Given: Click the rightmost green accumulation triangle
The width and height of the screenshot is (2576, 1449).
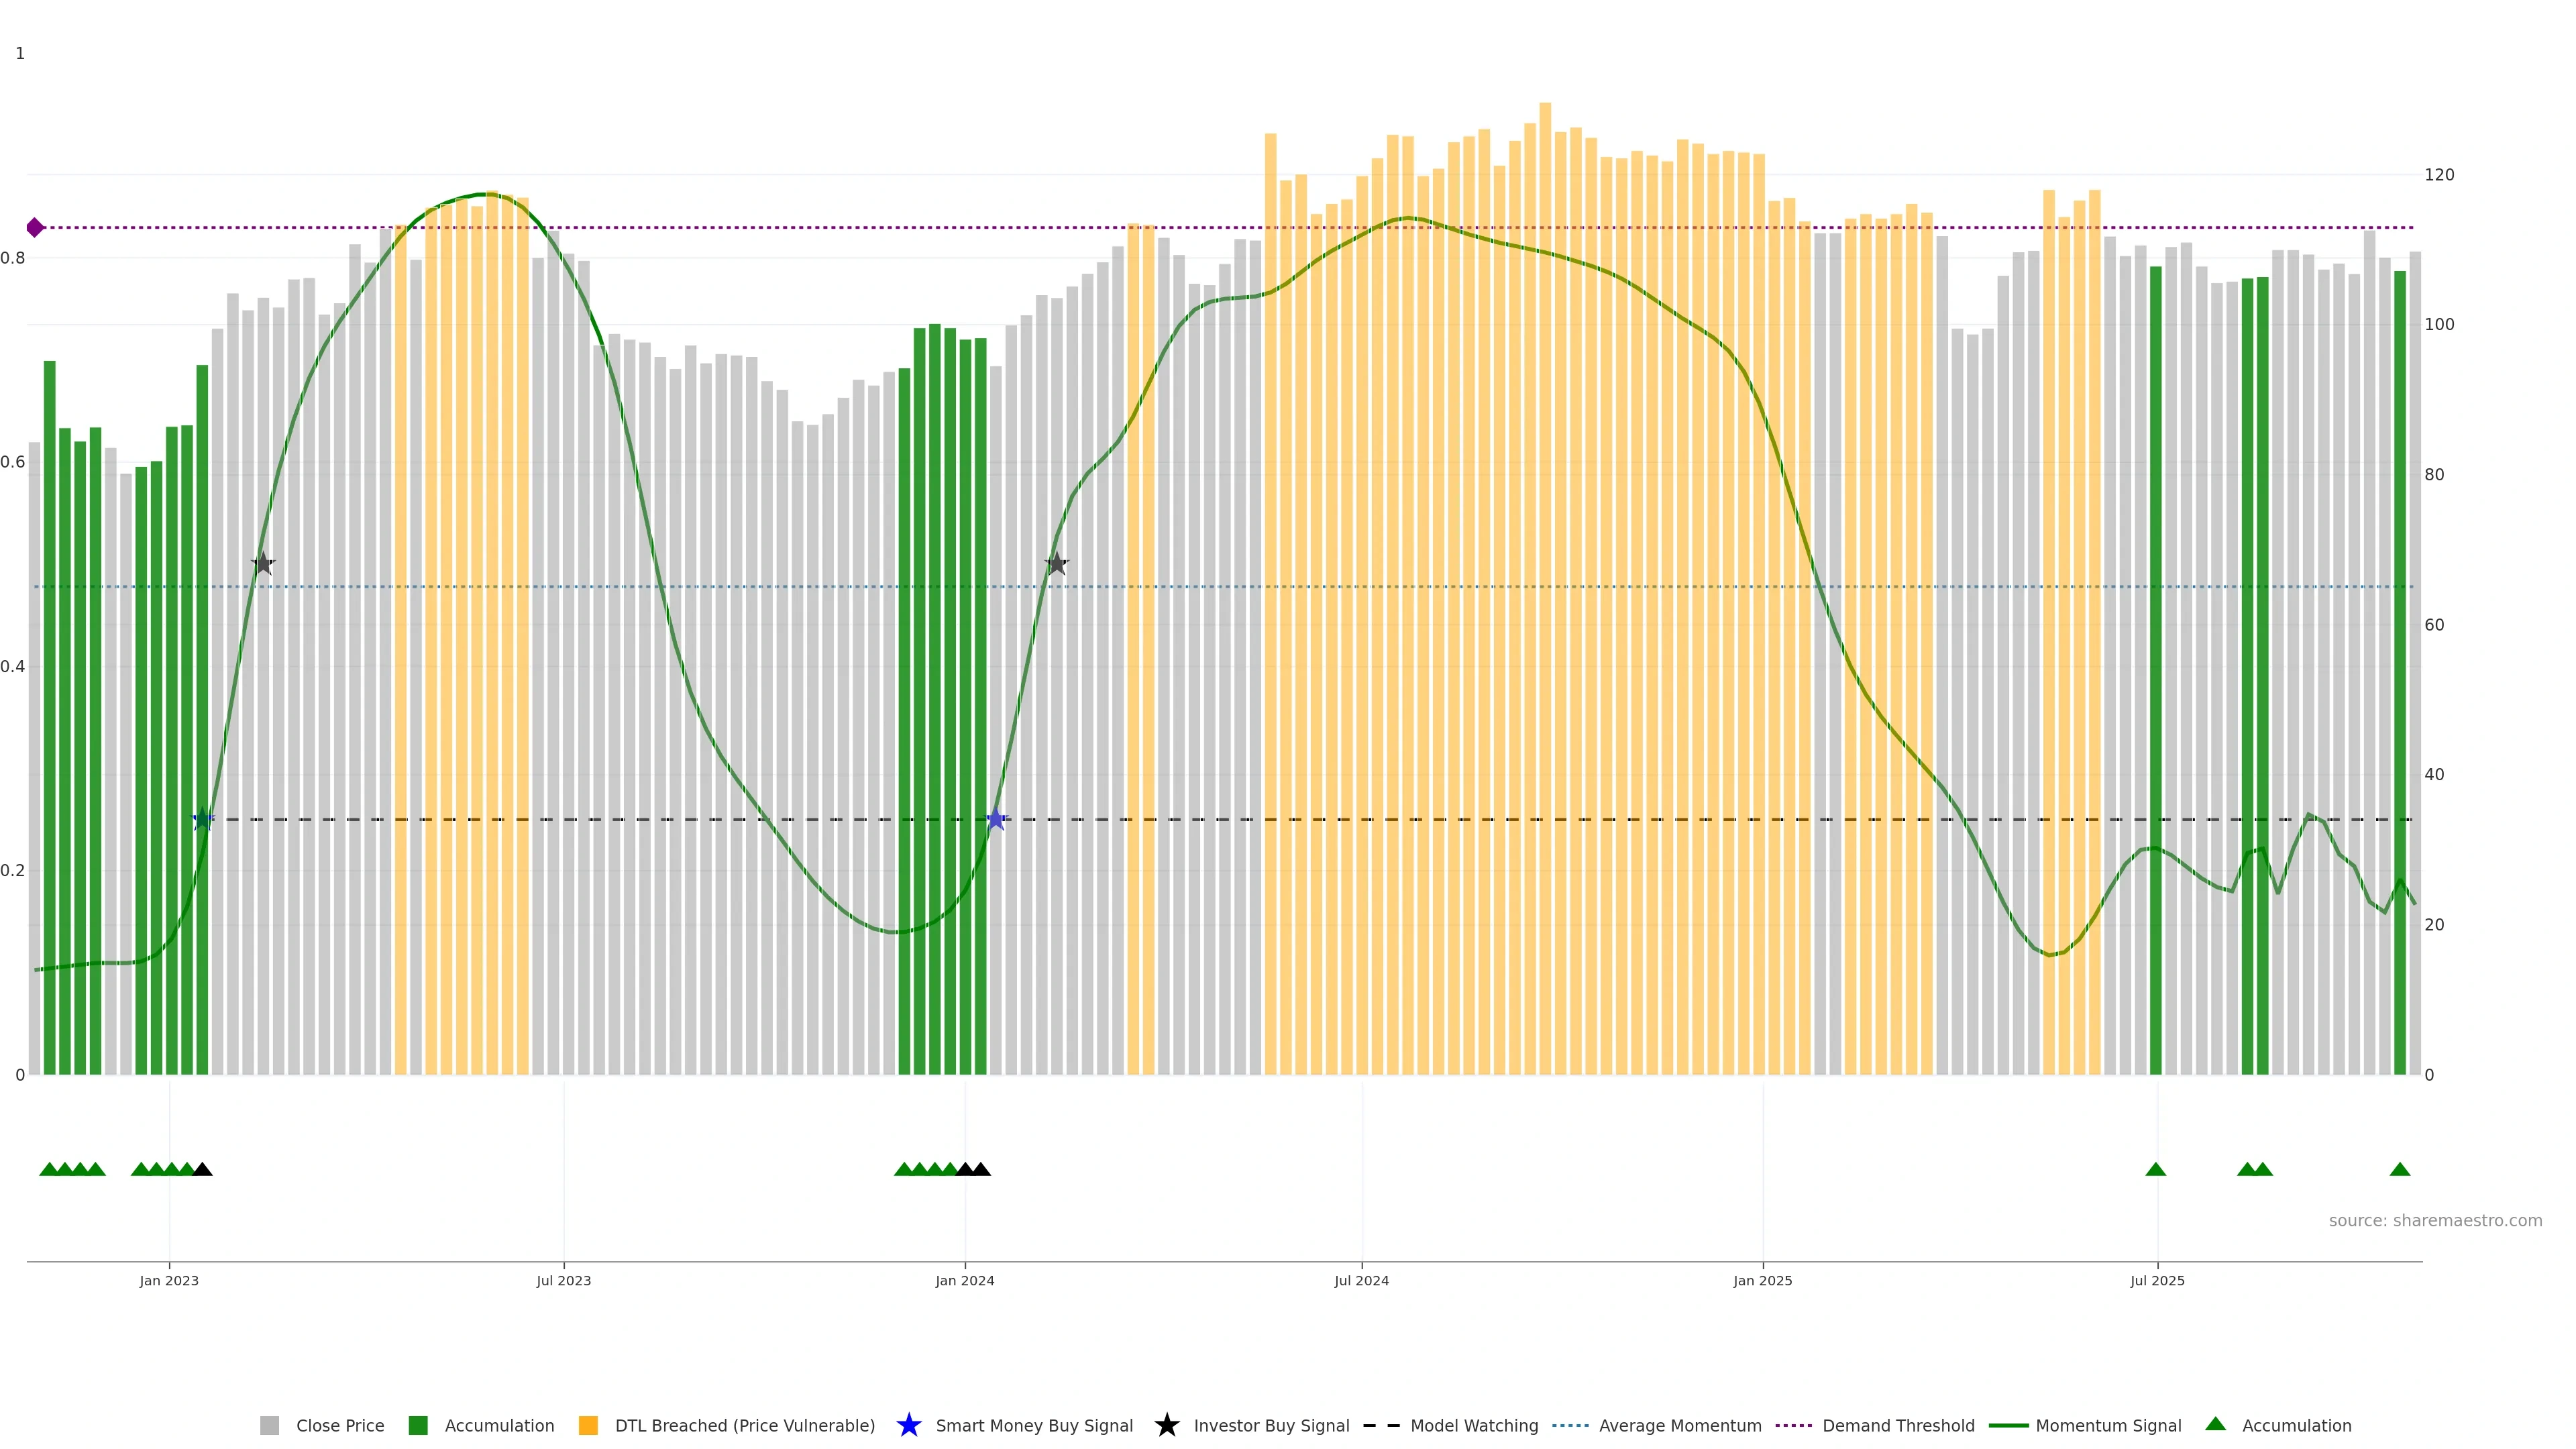Looking at the screenshot, I should point(2399,1169).
